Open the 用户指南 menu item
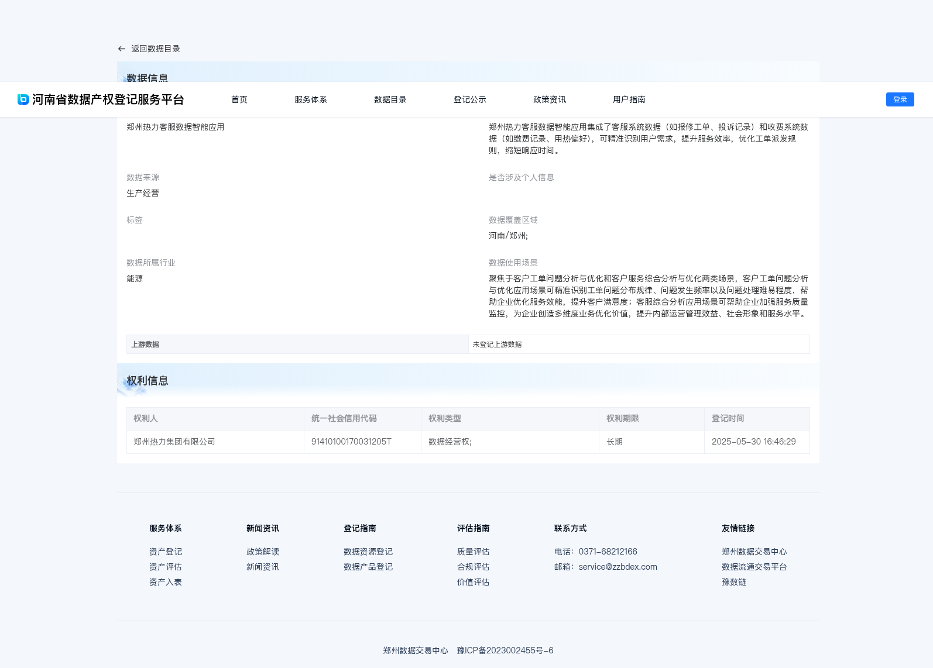This screenshot has height=668, width=933. [x=629, y=99]
